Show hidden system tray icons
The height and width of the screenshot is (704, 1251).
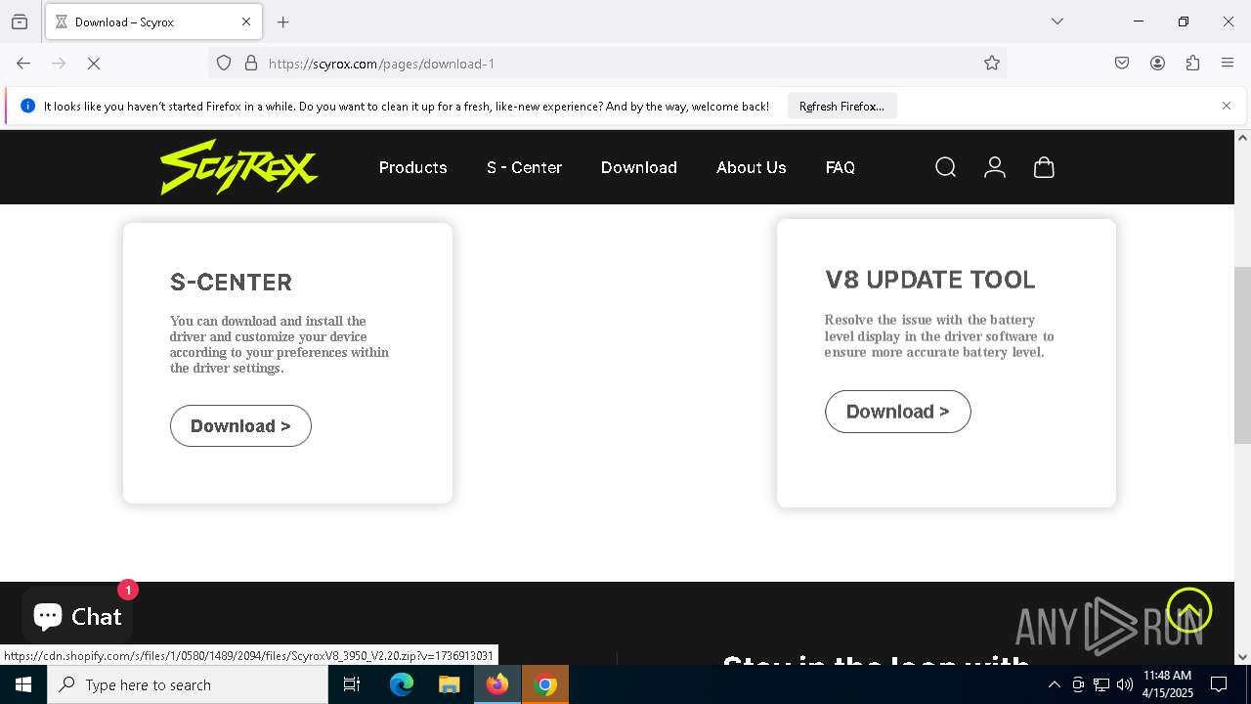tap(1054, 684)
